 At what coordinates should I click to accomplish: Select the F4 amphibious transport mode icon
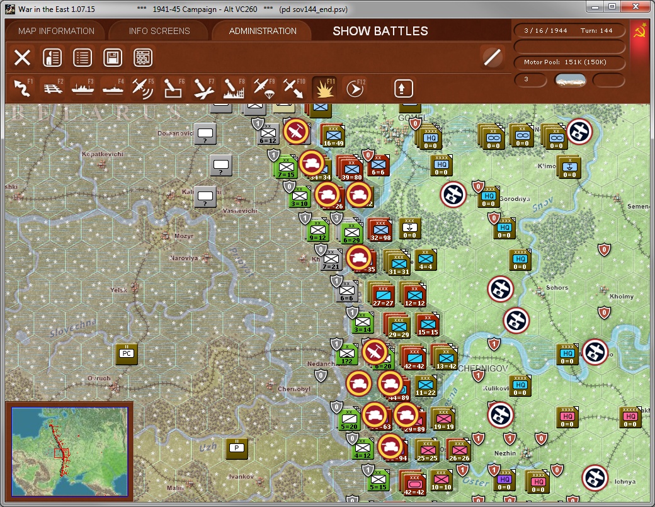coord(113,89)
